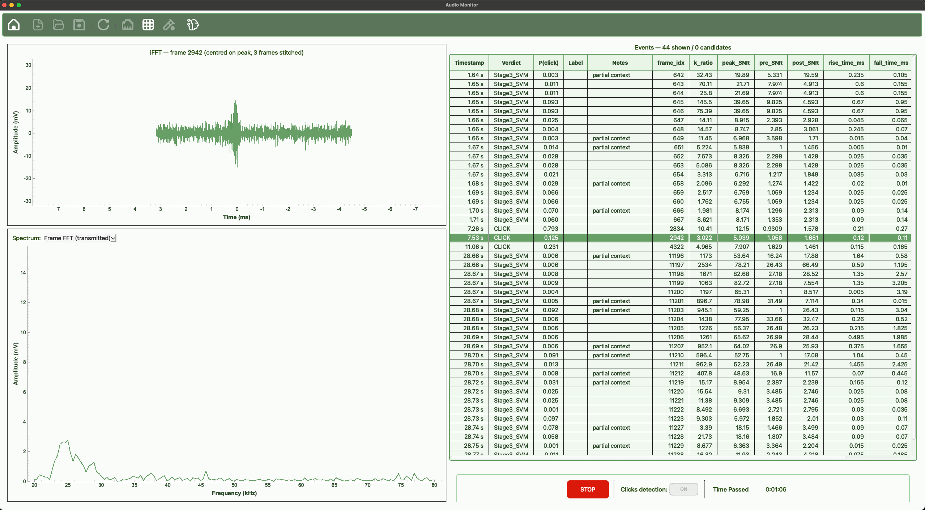Screen dimensions: 925x510
Task: Sort by the frame_idx column header
Action: (x=670, y=63)
